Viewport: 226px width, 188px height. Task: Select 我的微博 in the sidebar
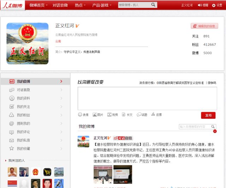click(x=35, y=81)
